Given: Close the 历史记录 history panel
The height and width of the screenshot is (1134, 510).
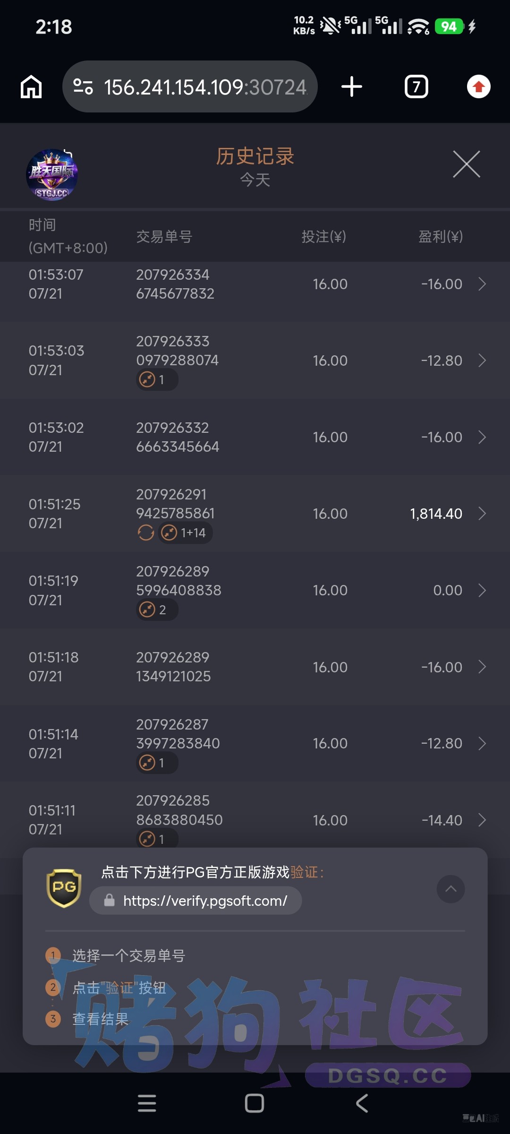Looking at the screenshot, I should click(467, 164).
